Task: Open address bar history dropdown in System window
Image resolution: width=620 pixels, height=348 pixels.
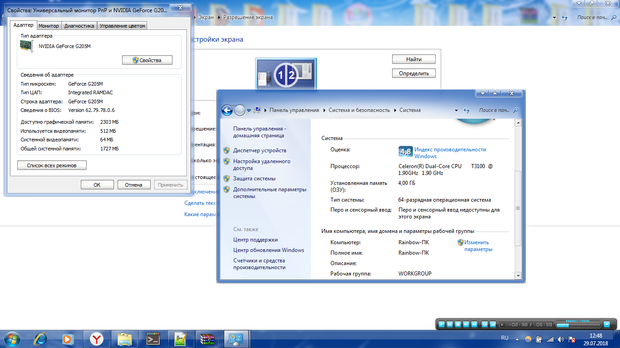Action: point(456,110)
